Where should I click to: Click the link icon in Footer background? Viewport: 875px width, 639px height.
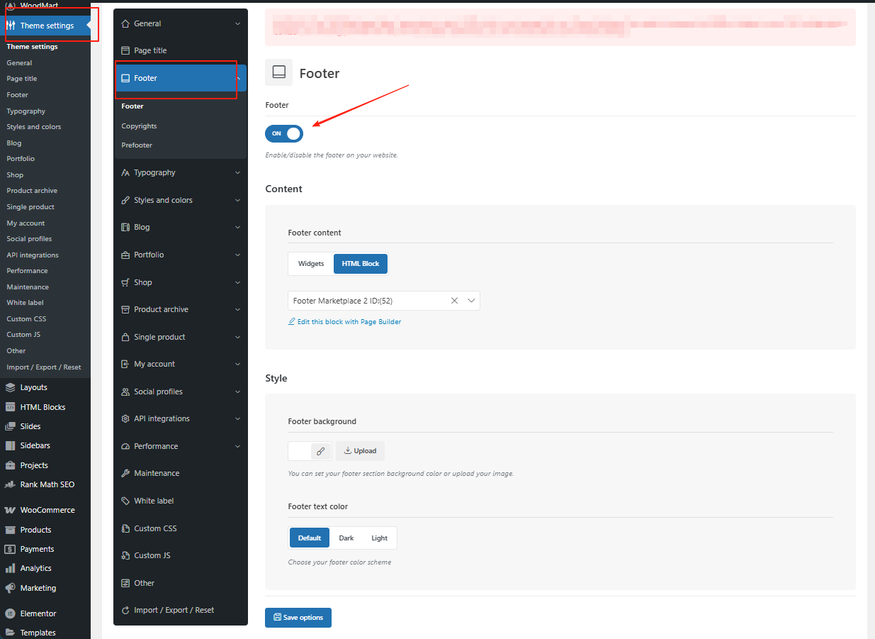(x=320, y=451)
